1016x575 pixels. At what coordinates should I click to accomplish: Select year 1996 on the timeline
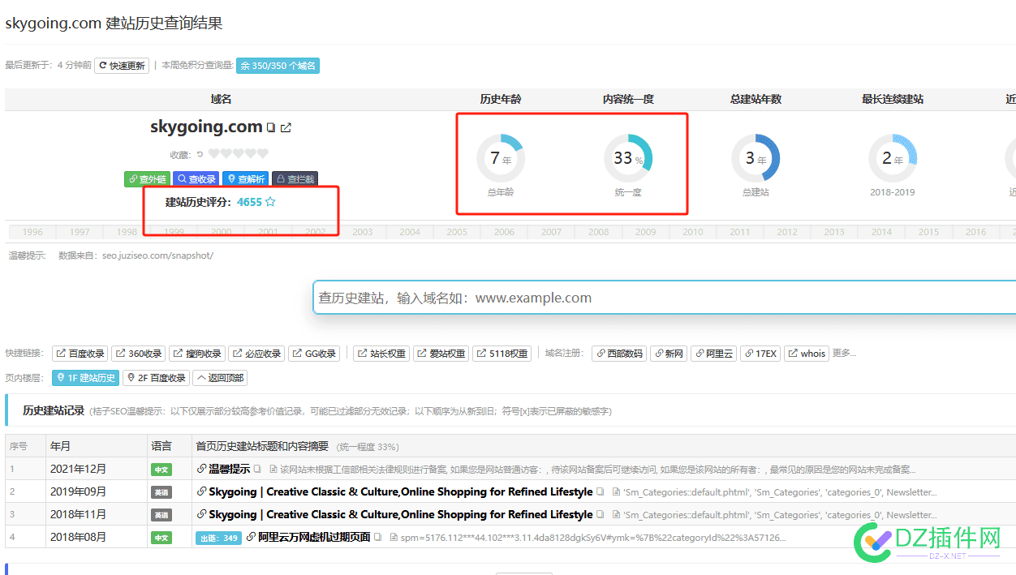pos(32,232)
